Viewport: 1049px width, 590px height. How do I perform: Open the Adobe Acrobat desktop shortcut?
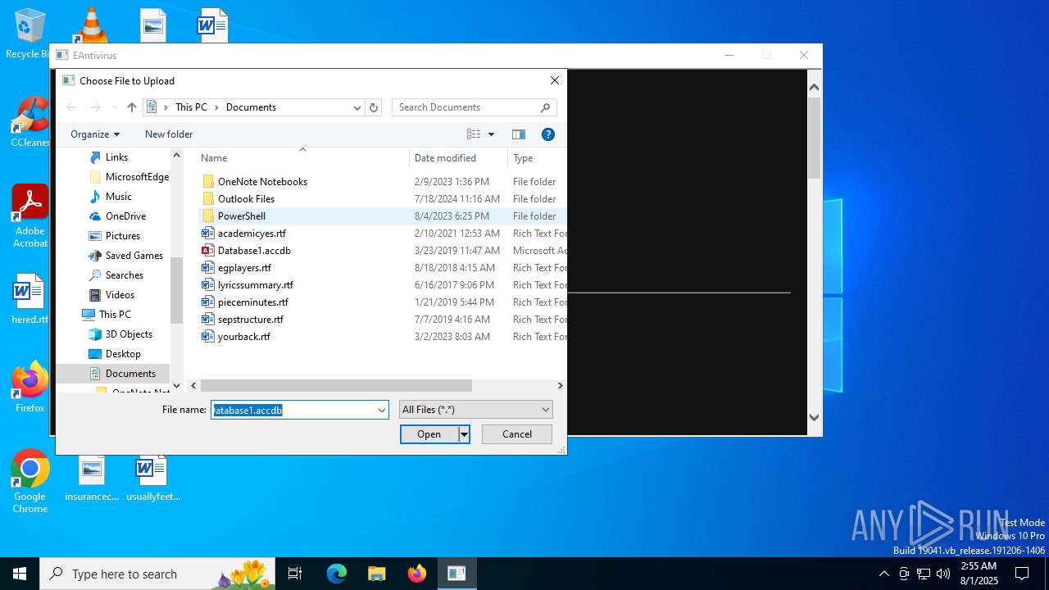tap(30, 216)
